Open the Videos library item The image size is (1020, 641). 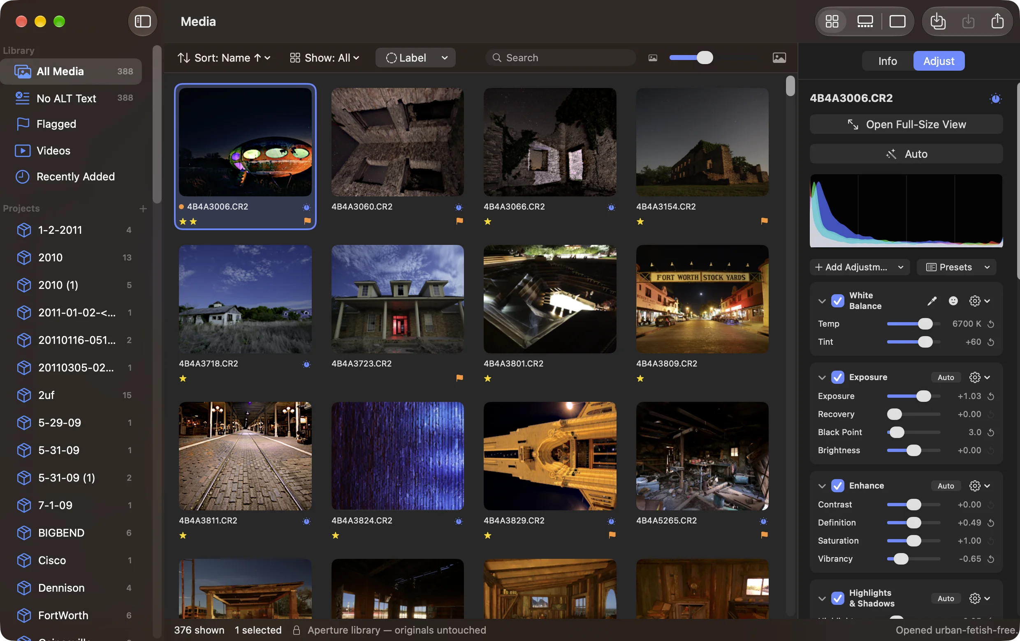pyautogui.click(x=71, y=151)
